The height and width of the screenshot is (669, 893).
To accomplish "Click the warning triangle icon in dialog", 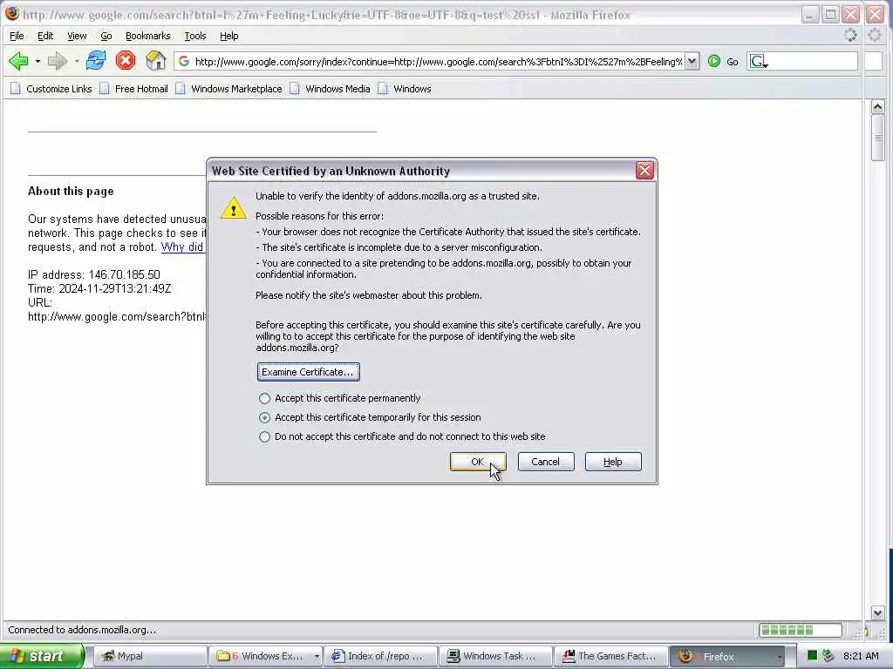I will click(233, 207).
